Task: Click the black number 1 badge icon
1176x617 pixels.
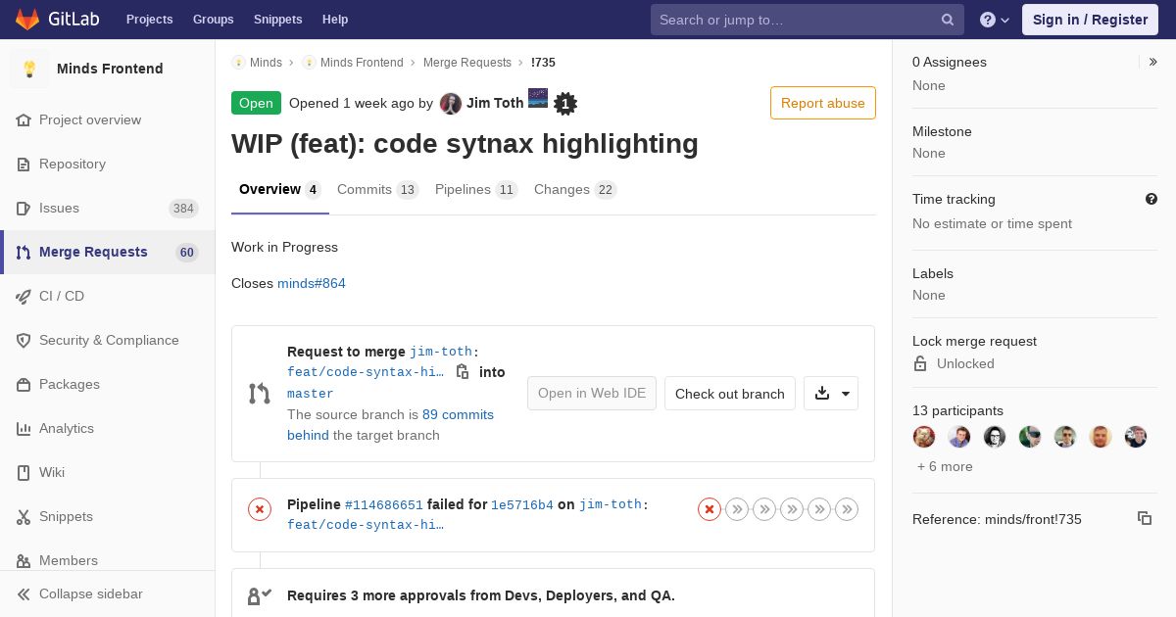Action: [564, 104]
